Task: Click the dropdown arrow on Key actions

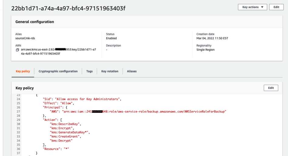Action: pyautogui.click(x=262, y=7)
